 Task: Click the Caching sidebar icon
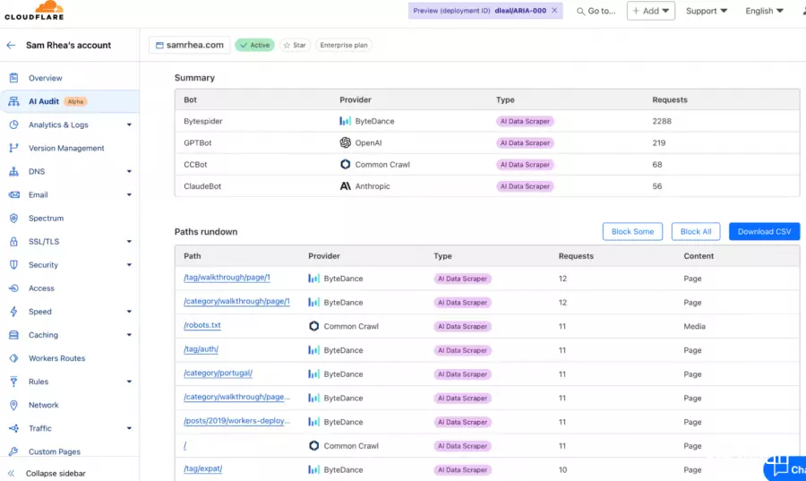pyautogui.click(x=13, y=335)
